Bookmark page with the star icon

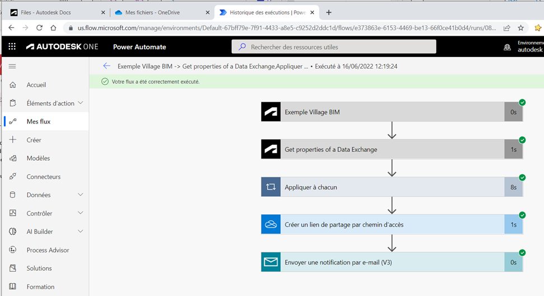pyautogui.click(x=520, y=28)
